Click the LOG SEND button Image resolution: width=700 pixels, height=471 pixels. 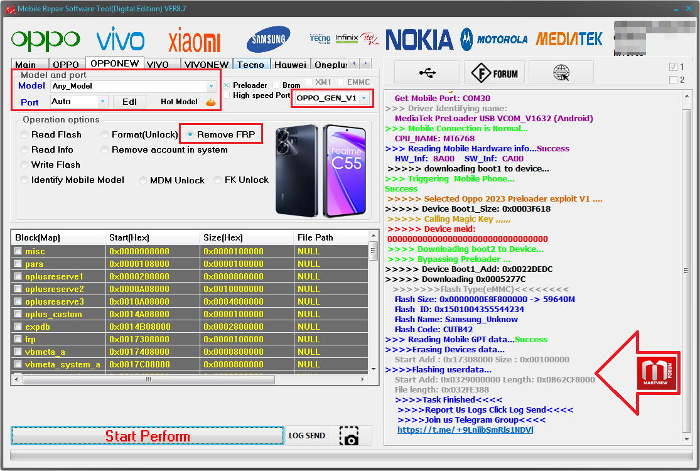tap(307, 436)
